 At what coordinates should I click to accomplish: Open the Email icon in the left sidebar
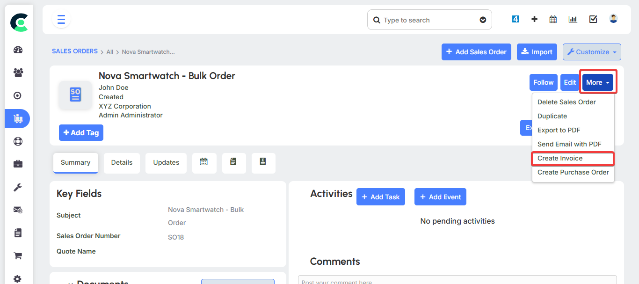pyautogui.click(x=17, y=210)
